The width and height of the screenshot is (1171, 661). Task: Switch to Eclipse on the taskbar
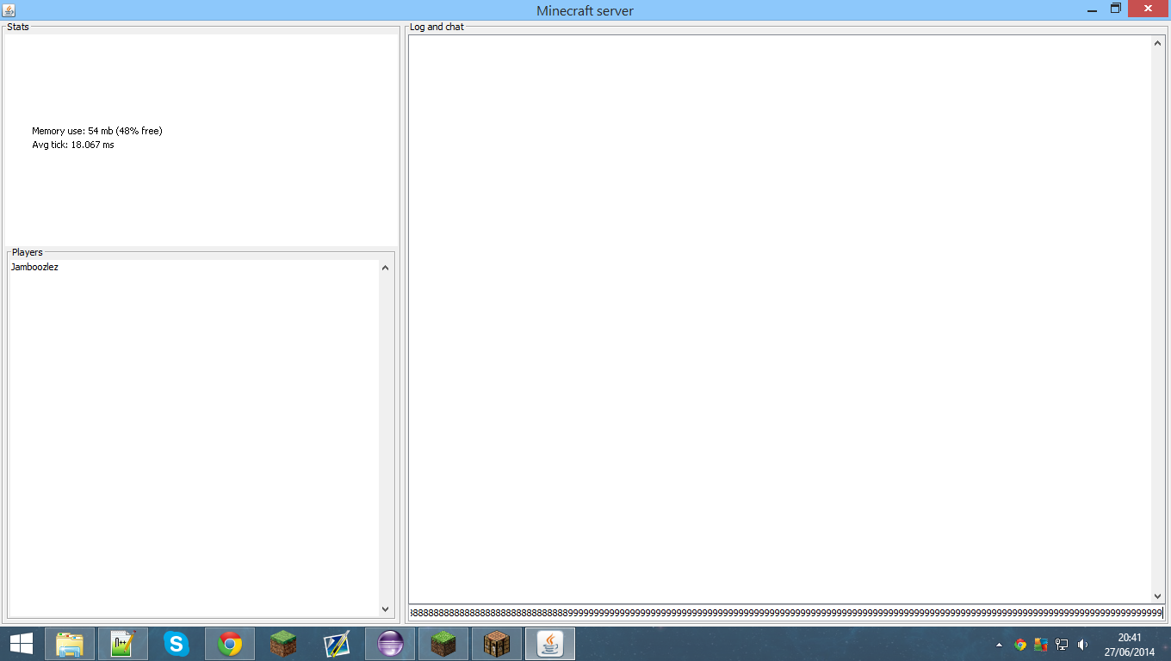[390, 644]
